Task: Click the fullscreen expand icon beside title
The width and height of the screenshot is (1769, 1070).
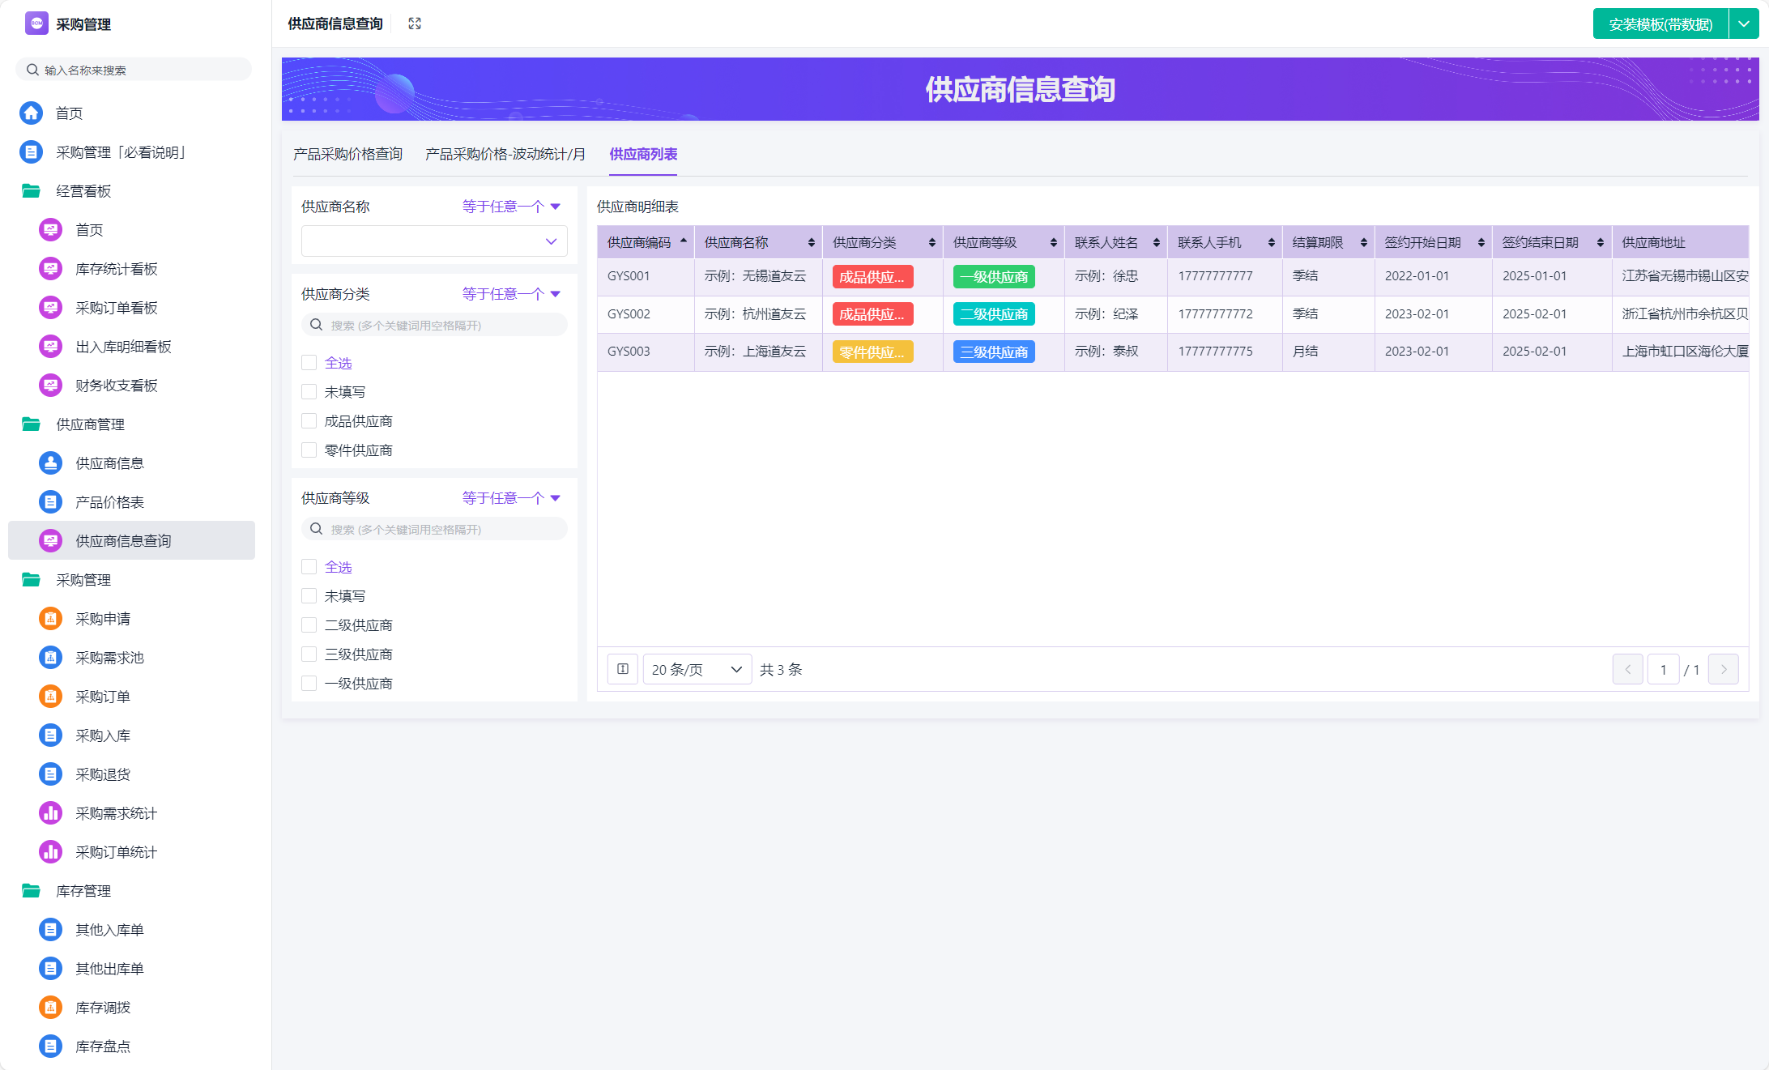Action: tap(415, 23)
